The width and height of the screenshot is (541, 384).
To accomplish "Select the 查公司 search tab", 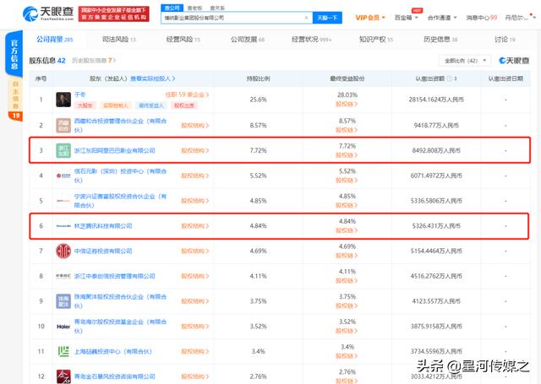I will 172,8.
